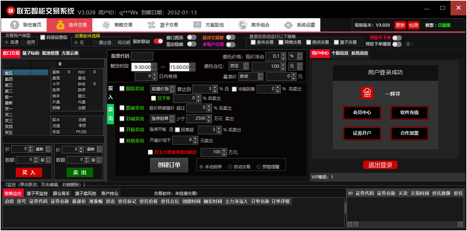Screen dimensions: 467x231
Task: Click the 方案股池 chart icon
Action: 197,25
